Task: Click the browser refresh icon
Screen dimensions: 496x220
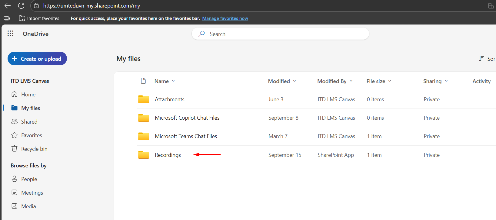Action: tap(21, 6)
